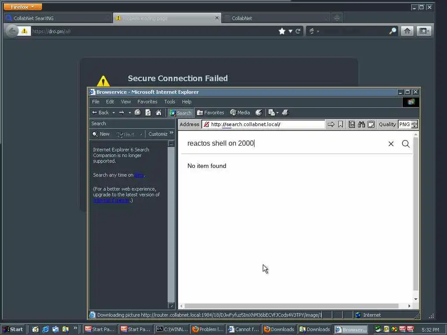Expand the Back history dropdown arrow
Viewport: 447px width, 335px height.
click(113, 113)
